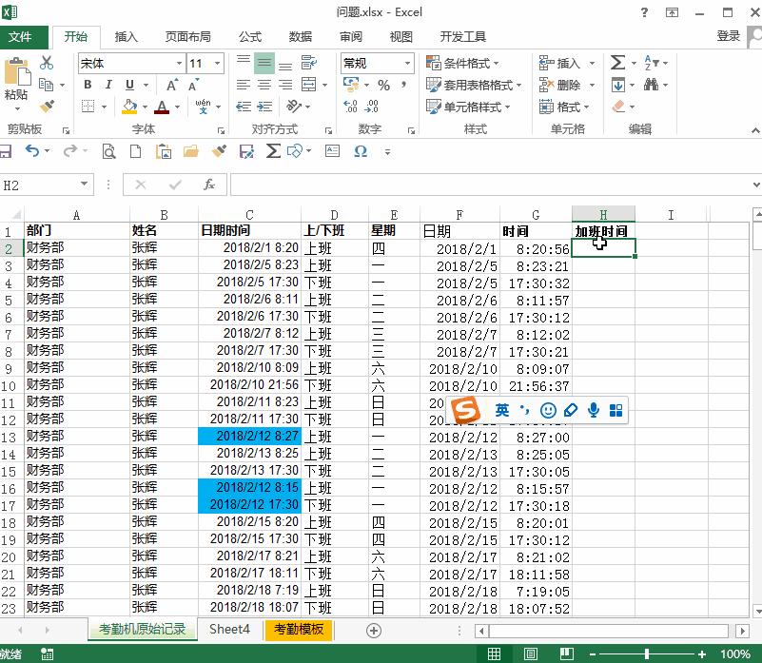The width and height of the screenshot is (762, 663).
Task: Click the Print Preview icon in the toolbar
Action: tap(109, 152)
